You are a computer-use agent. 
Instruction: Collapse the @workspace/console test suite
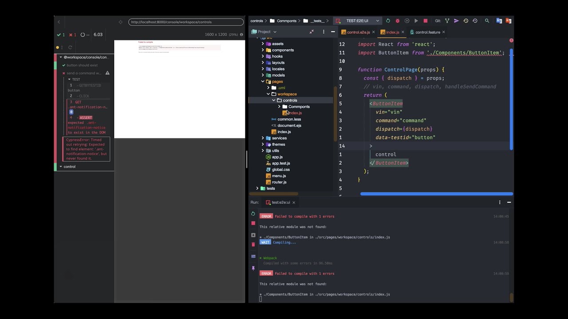(x=61, y=57)
